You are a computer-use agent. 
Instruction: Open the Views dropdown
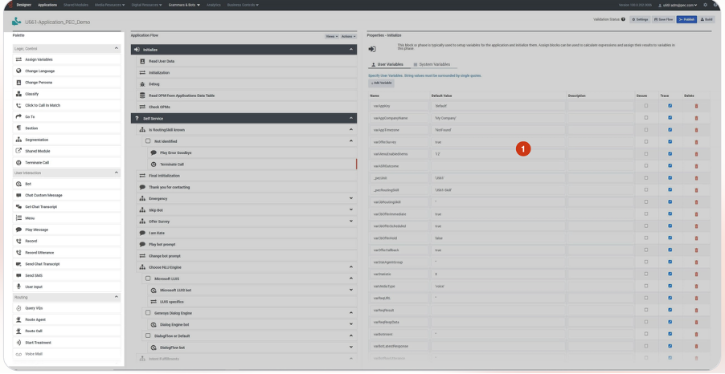click(331, 36)
